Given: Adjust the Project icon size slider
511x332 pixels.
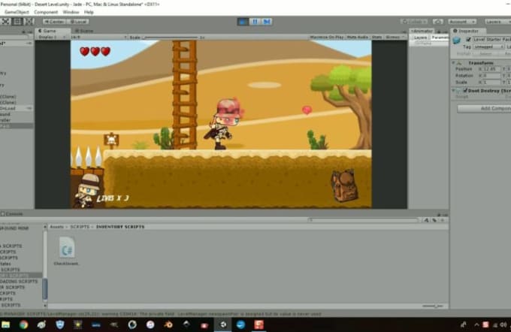Looking at the screenshot, I should tap(433, 306).
